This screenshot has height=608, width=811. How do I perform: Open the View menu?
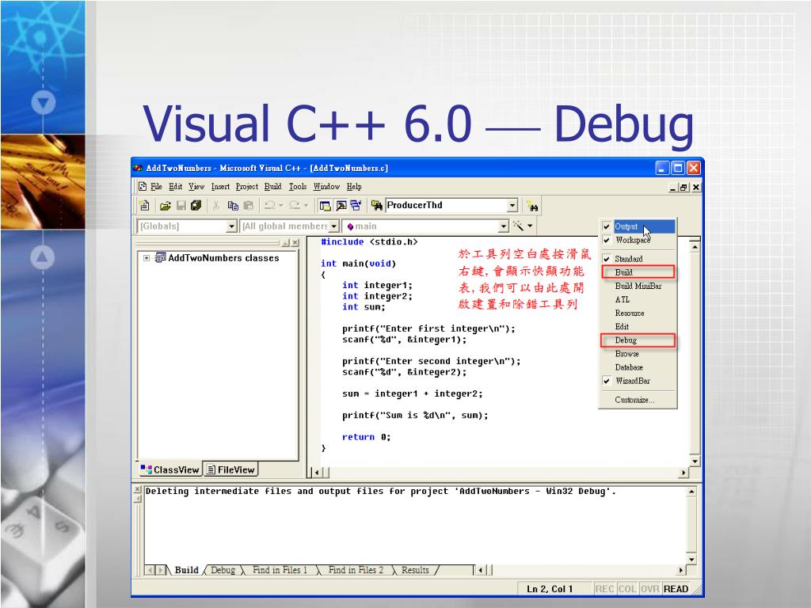click(196, 187)
